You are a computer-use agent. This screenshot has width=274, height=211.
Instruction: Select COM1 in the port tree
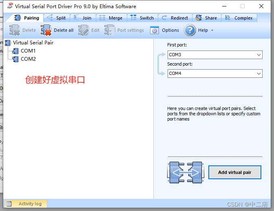28,51
